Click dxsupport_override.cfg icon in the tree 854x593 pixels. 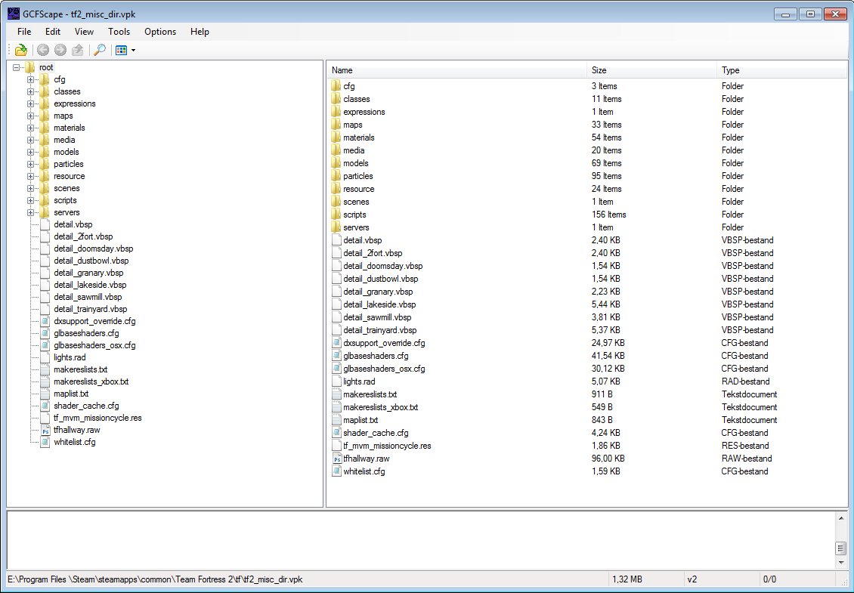click(45, 321)
